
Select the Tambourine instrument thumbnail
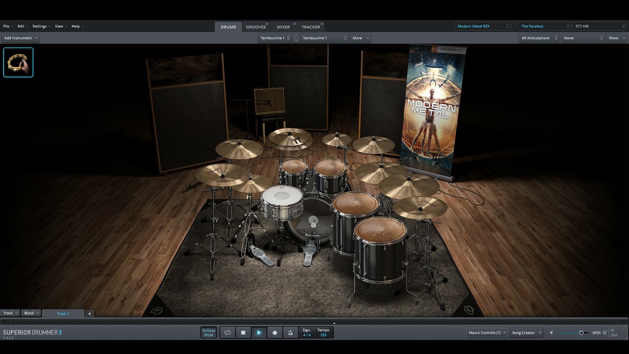pos(18,62)
